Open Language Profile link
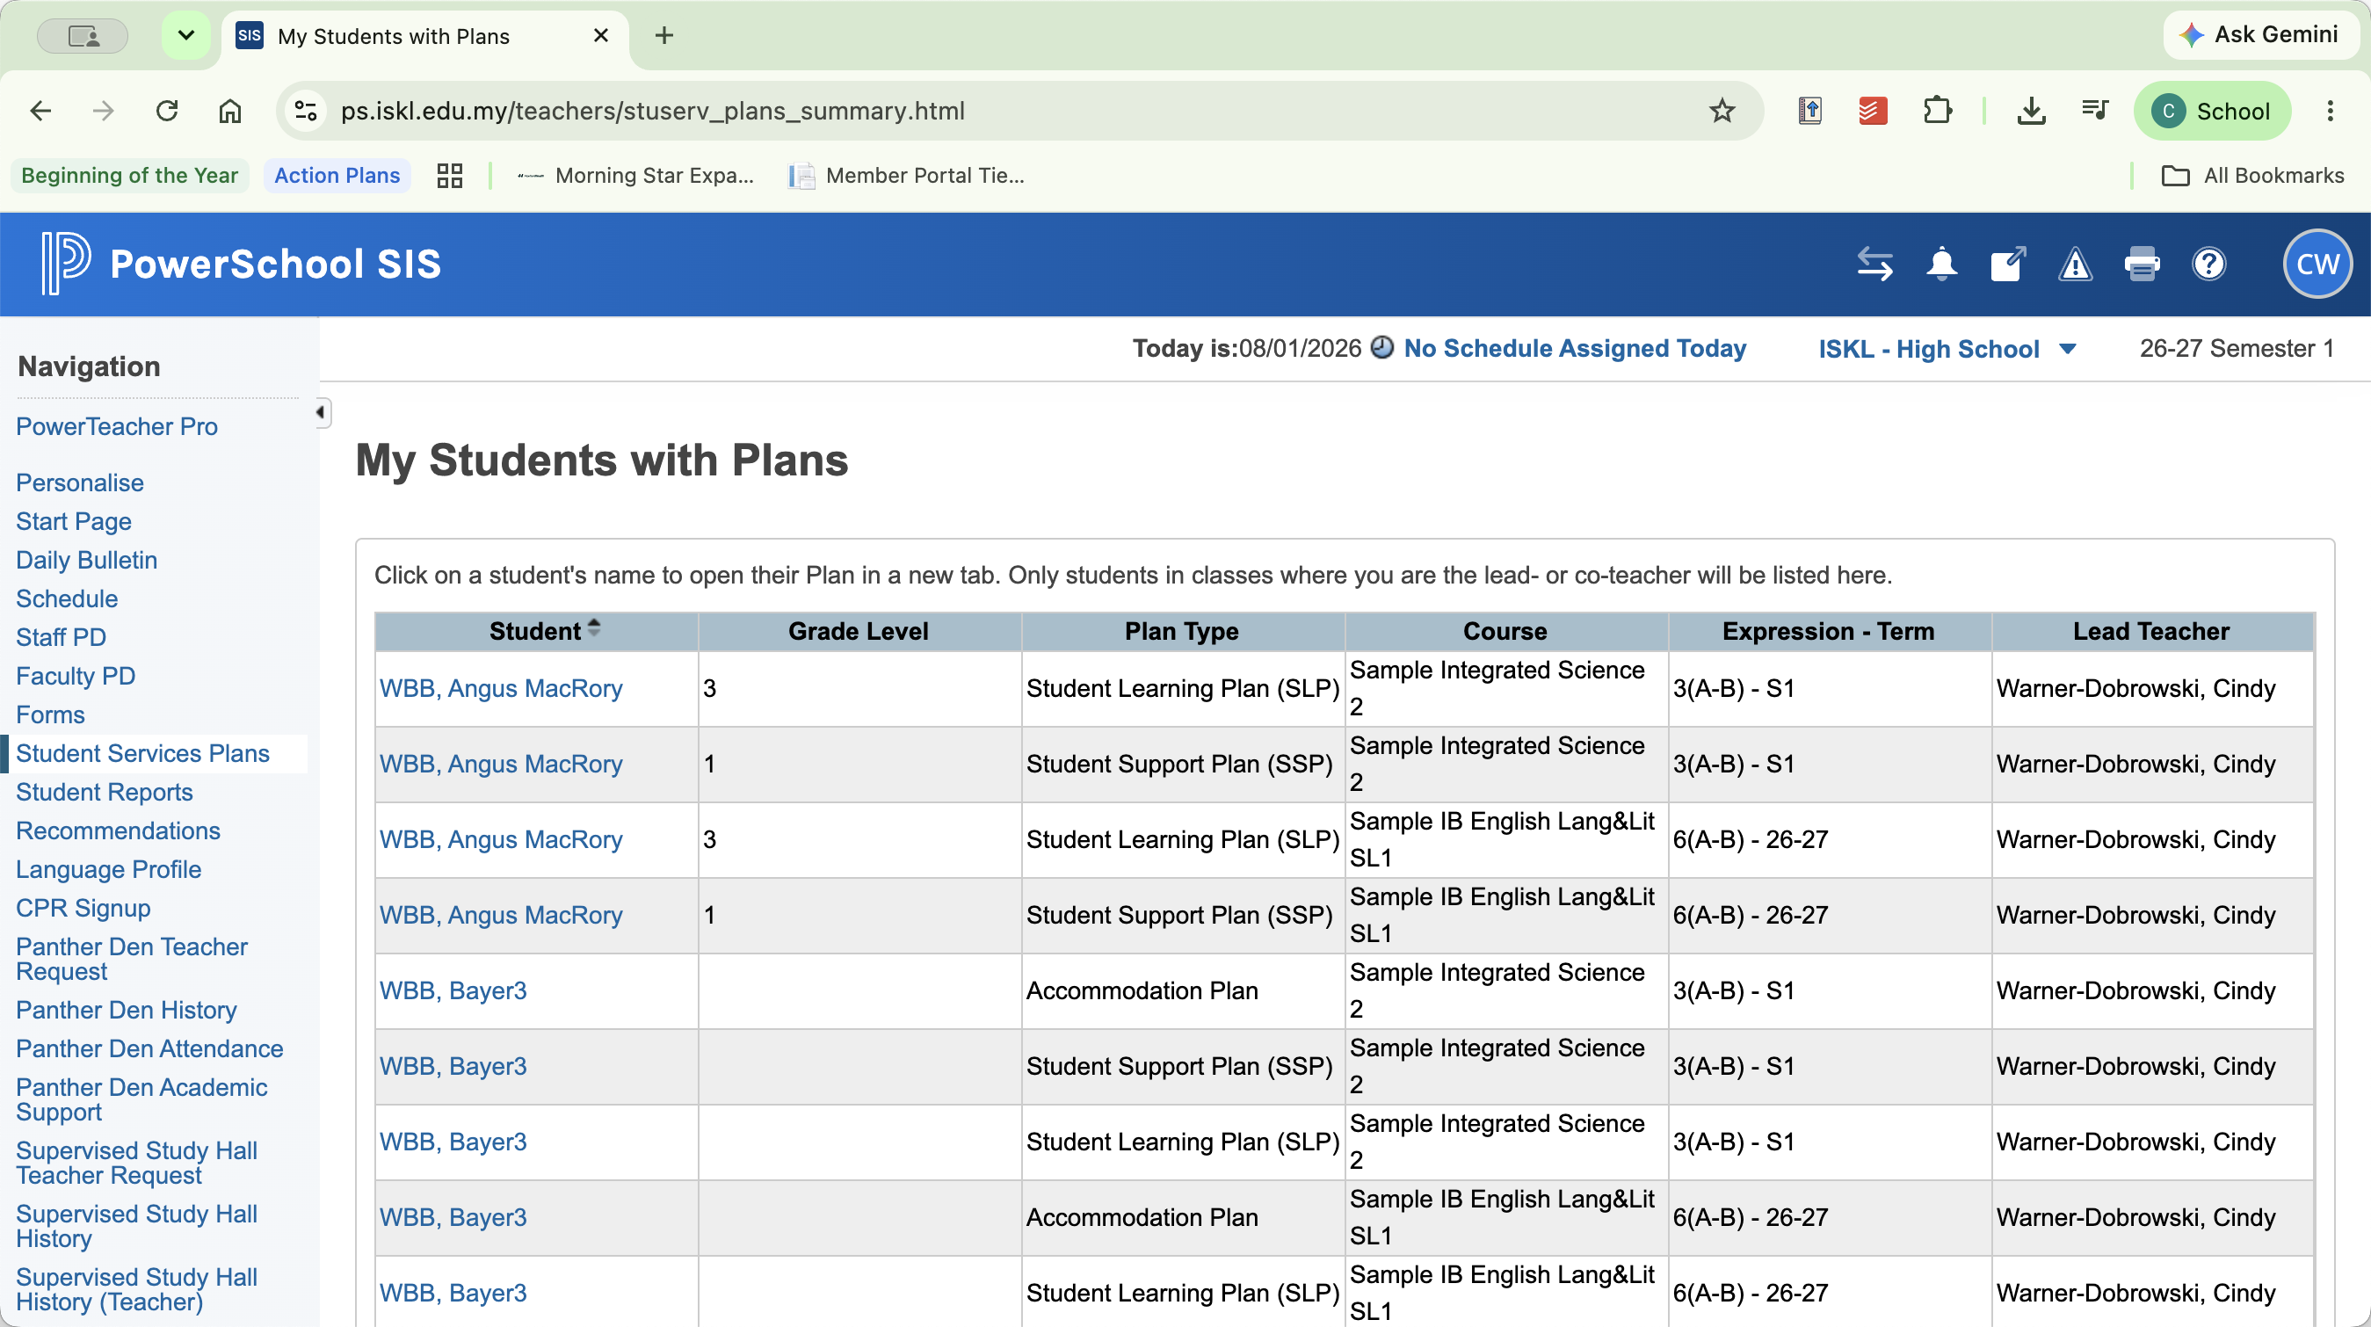Viewport: 2371px width, 1327px height. (109, 869)
